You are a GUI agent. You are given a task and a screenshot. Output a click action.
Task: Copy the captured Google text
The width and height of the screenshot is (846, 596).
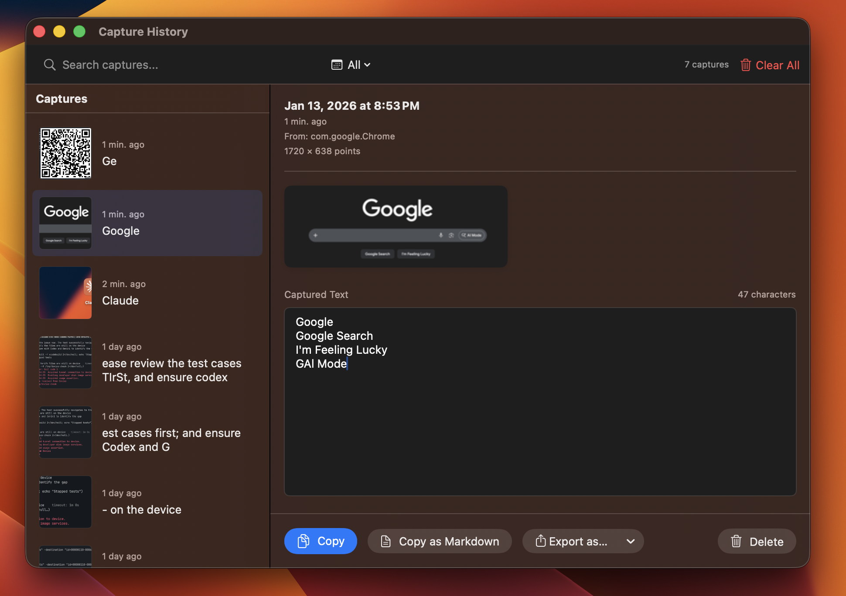321,541
